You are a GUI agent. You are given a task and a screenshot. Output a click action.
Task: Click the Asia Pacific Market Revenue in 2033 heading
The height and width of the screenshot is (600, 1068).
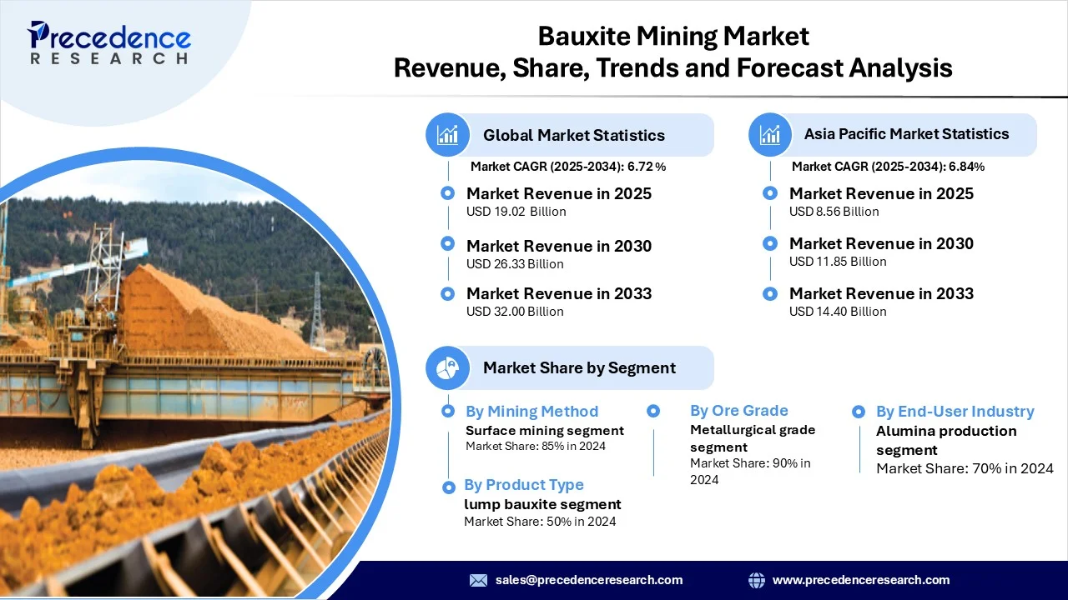click(881, 293)
